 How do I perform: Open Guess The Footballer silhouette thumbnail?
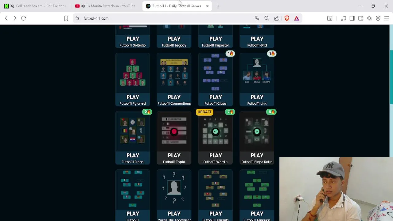pos(174,189)
